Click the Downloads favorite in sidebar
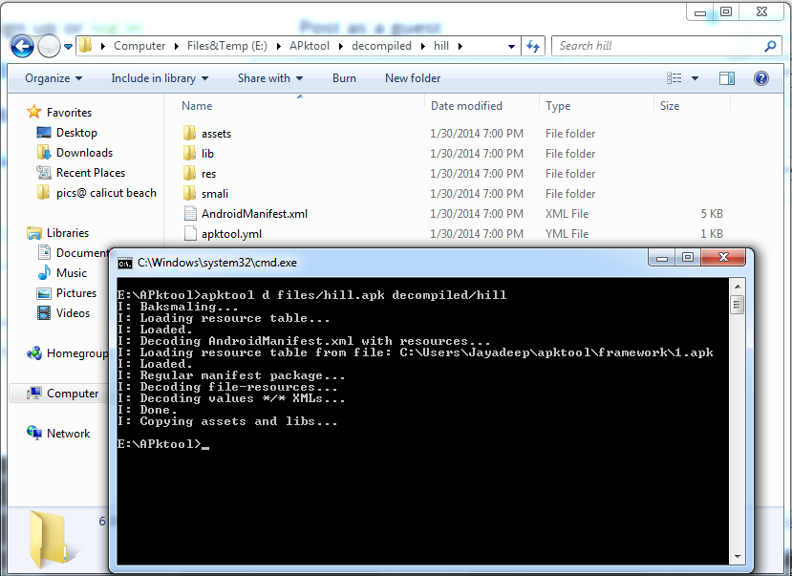792x576 pixels. click(84, 153)
